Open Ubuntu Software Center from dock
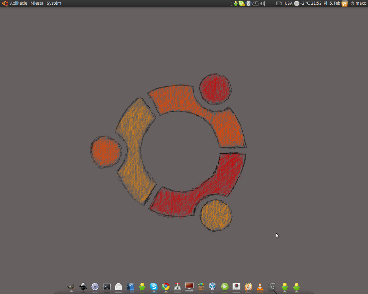The image size is (368, 294). pyautogui.click(x=201, y=287)
